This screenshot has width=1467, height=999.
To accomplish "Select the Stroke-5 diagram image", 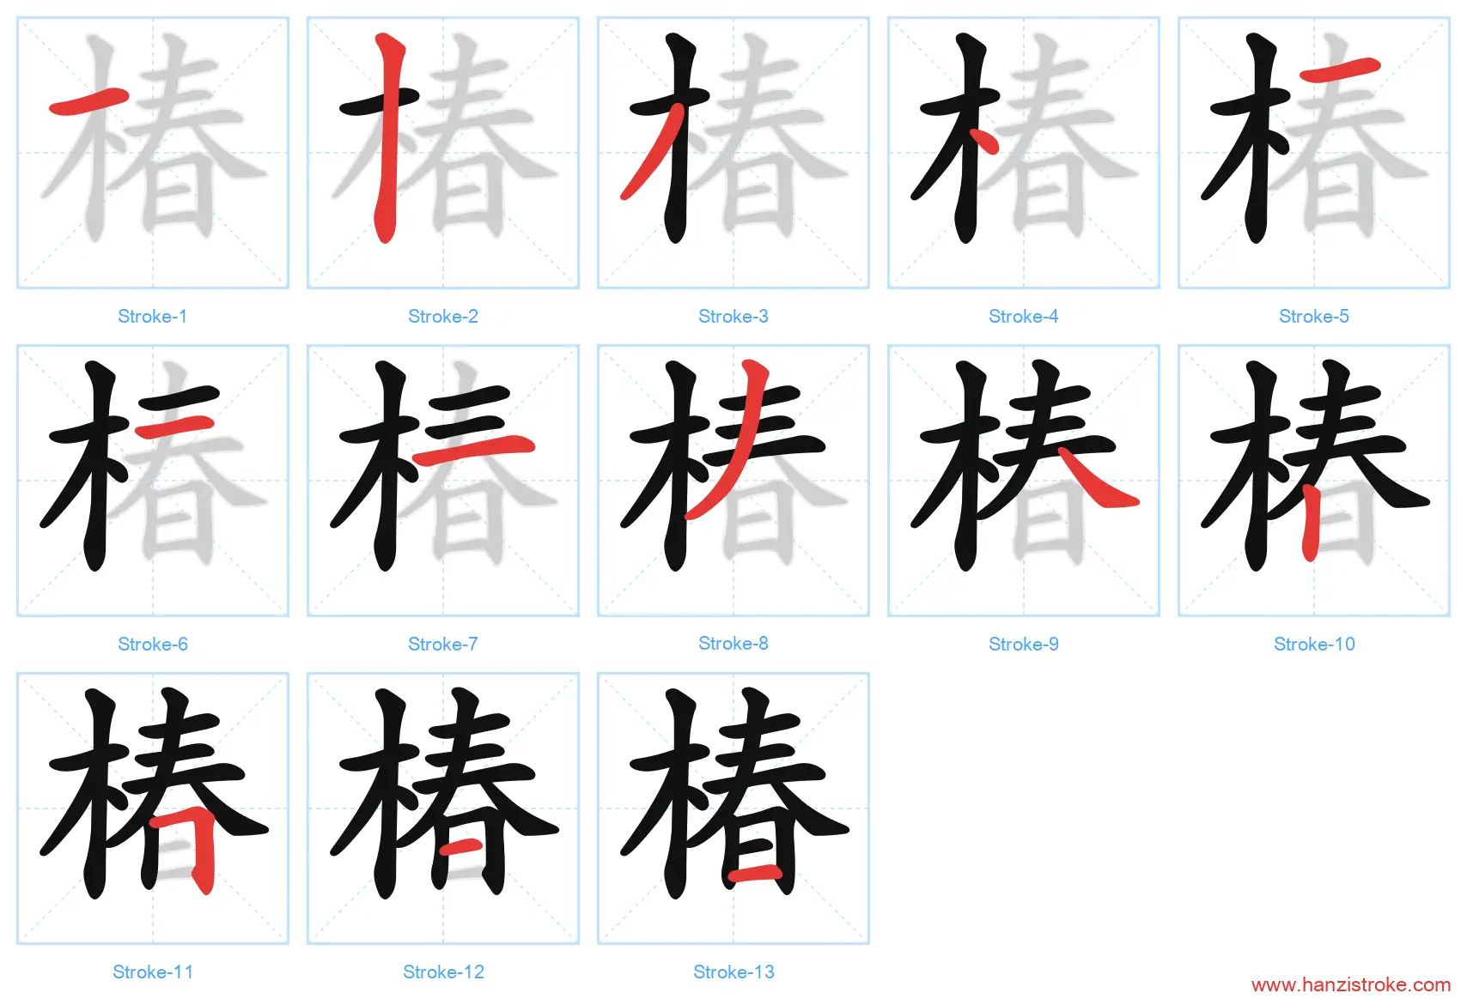I will (1314, 153).
